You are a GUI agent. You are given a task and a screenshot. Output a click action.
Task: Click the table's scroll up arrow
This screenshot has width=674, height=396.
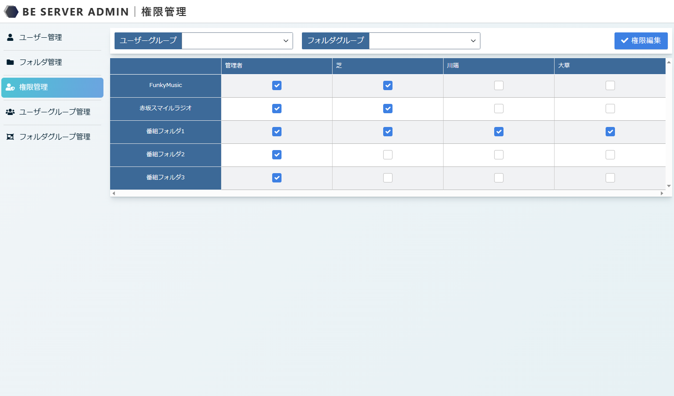click(669, 62)
